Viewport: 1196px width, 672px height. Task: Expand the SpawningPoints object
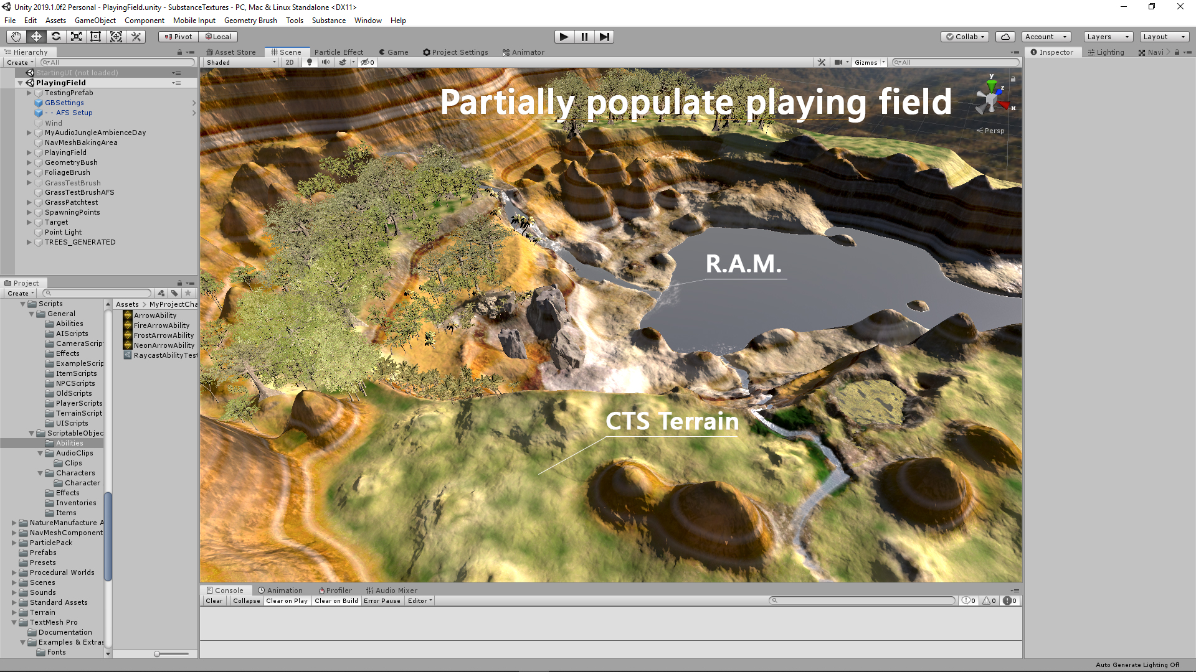point(29,212)
